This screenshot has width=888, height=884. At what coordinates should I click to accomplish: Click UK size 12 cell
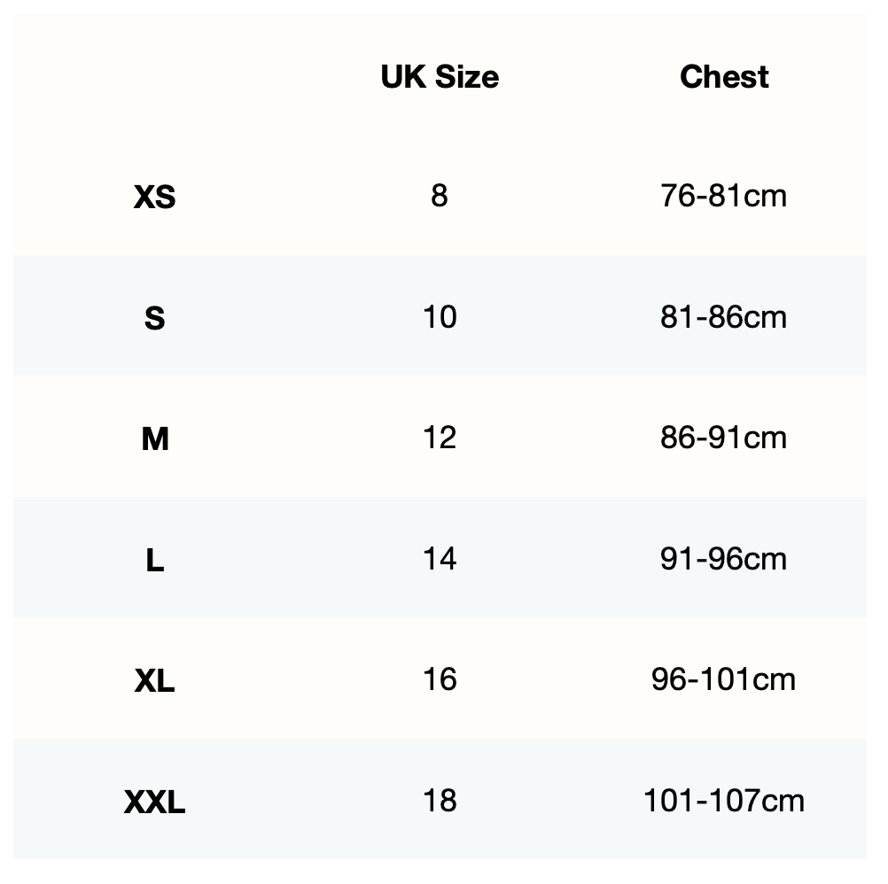pyautogui.click(x=440, y=438)
